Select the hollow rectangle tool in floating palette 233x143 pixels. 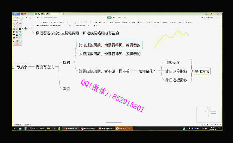coord(14,29)
